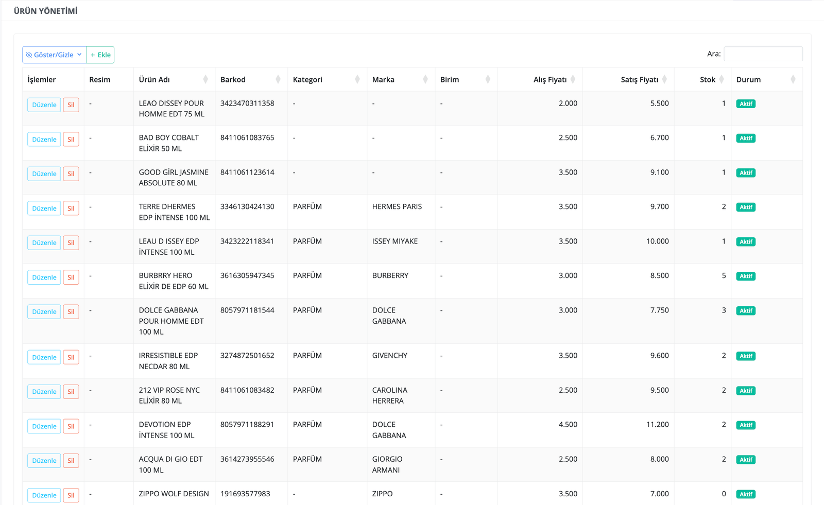Edit 212 VIP ROSE NYC ELİXİR row
The image size is (824, 505).
pos(44,392)
